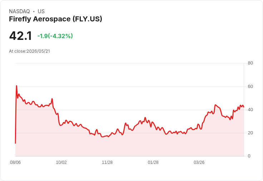263x181 pixels.
Task: Click the 80 price axis label
Action: click(x=250, y=63)
